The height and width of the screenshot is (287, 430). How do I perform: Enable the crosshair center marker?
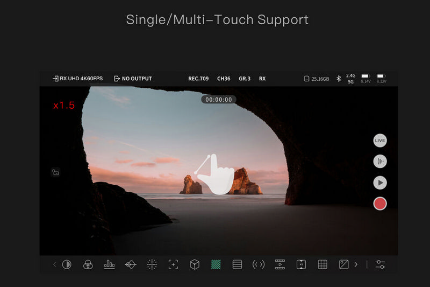(152, 264)
